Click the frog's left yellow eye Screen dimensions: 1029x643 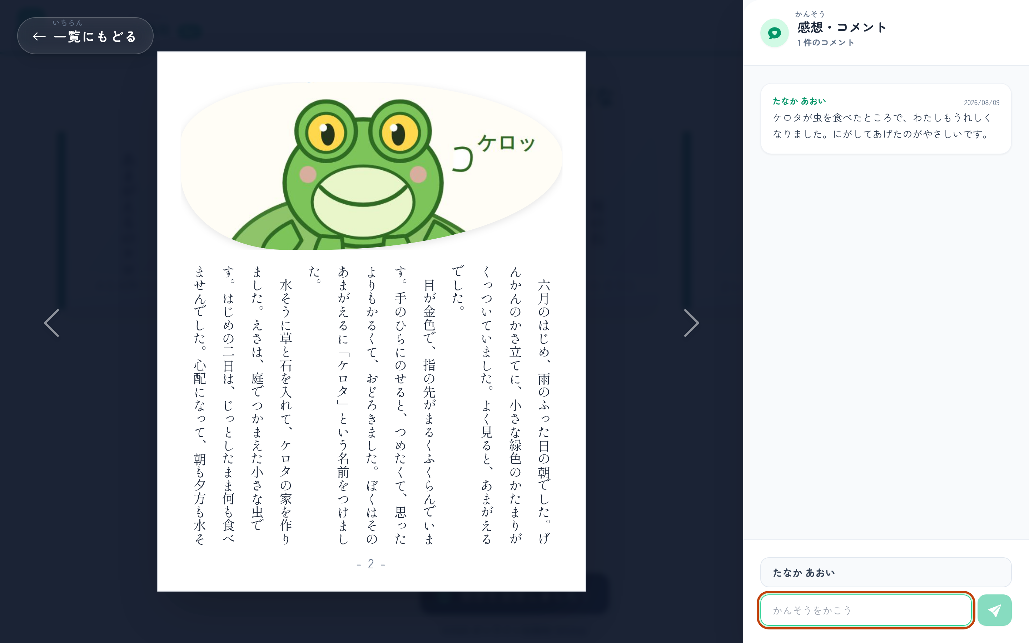coord(327,132)
